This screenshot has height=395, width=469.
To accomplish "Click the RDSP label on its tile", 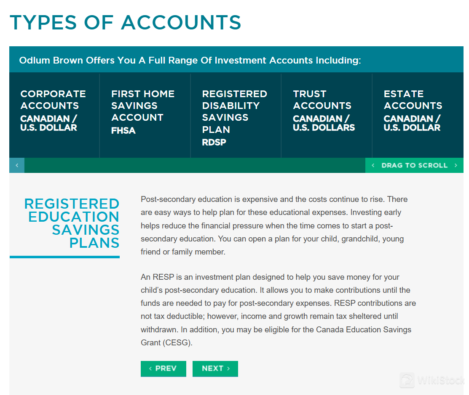I will [x=213, y=142].
